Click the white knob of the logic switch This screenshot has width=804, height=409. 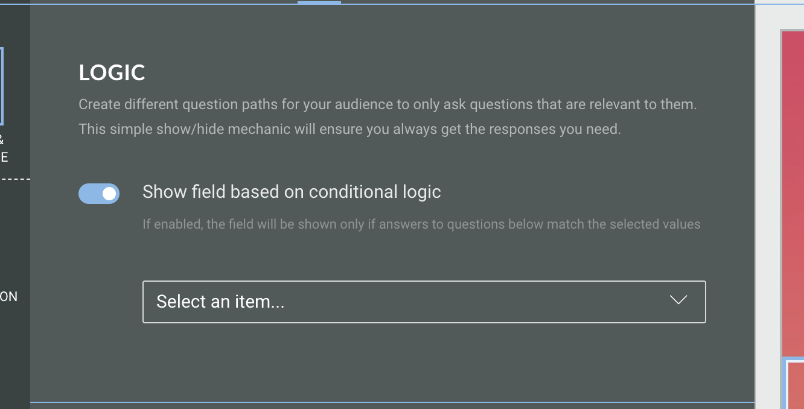109,194
